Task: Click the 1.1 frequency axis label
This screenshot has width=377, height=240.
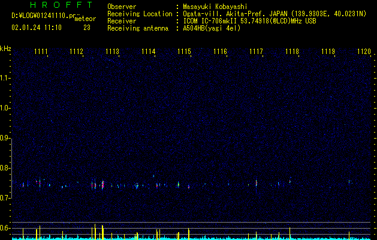Action: click(5, 78)
